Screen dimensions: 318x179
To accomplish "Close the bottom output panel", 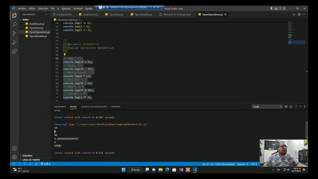I will [x=305, y=106].
